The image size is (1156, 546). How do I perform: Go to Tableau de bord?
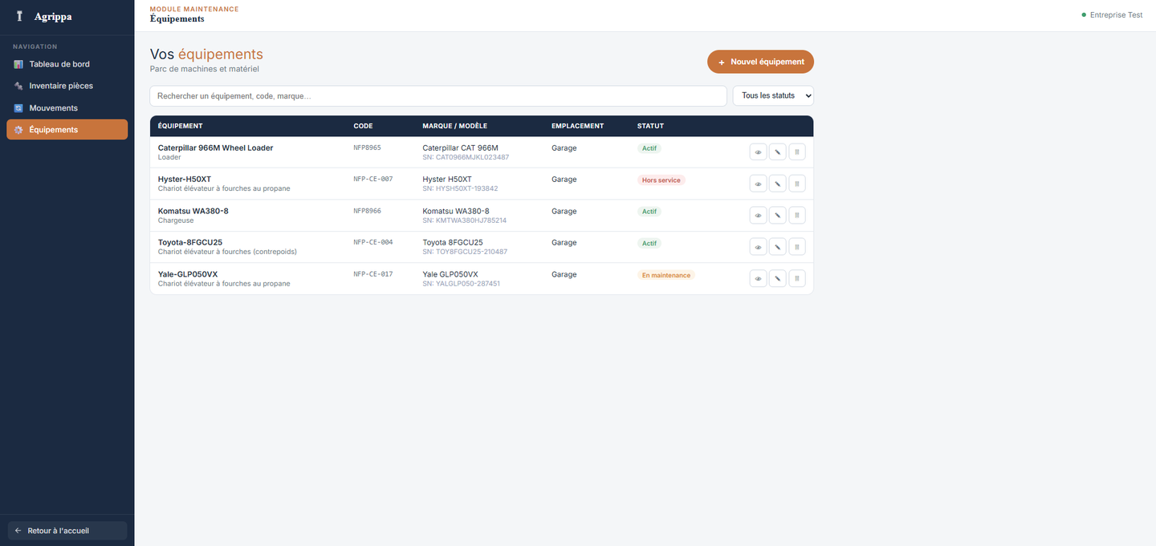tap(67, 64)
